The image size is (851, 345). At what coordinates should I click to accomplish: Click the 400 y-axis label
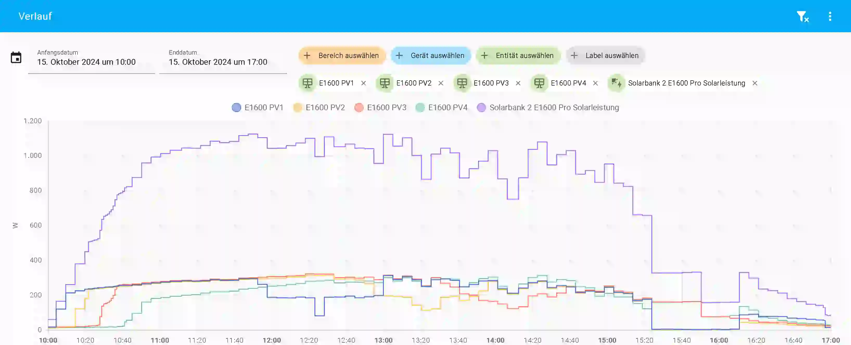[x=35, y=260]
